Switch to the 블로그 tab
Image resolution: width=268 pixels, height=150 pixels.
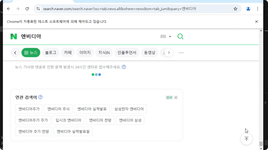51,52
